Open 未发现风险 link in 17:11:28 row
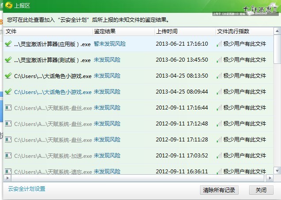 coord(107,140)
